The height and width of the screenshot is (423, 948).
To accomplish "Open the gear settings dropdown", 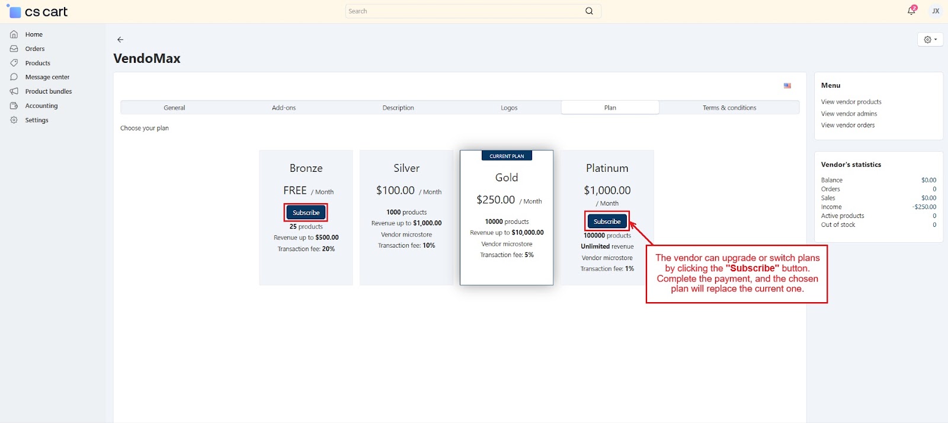I will [x=930, y=40].
